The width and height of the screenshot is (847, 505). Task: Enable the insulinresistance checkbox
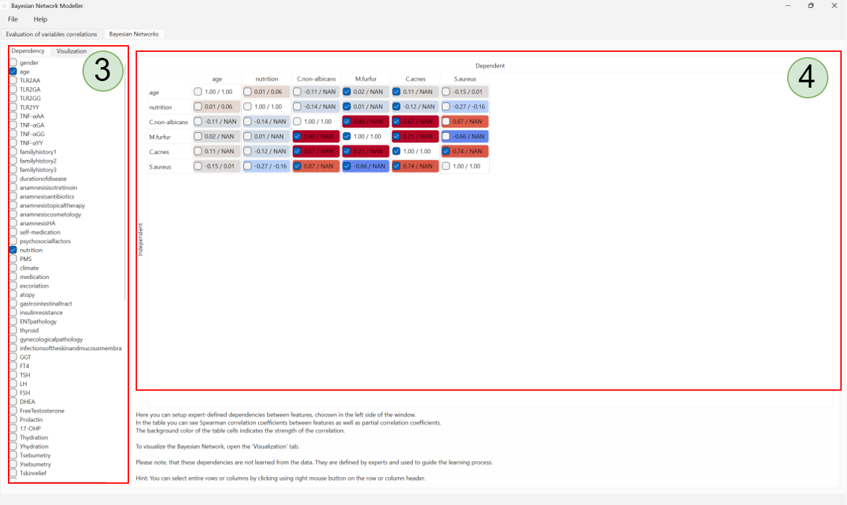coord(12,312)
